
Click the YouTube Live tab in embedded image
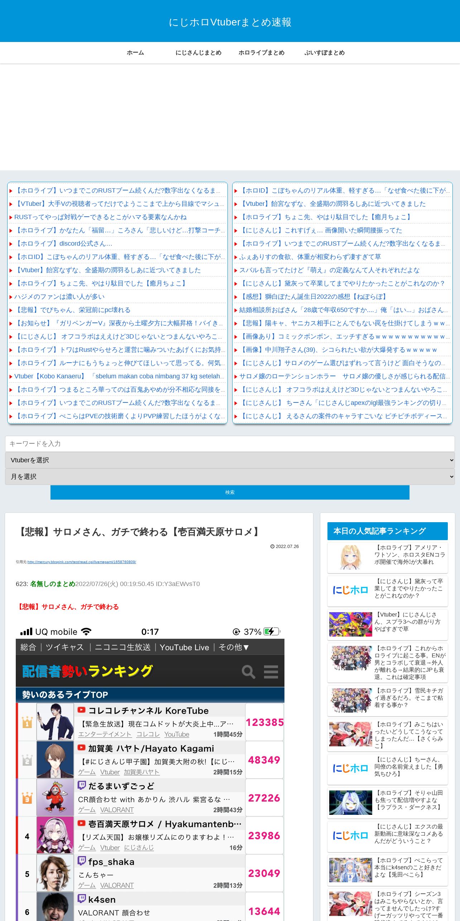[x=184, y=647]
